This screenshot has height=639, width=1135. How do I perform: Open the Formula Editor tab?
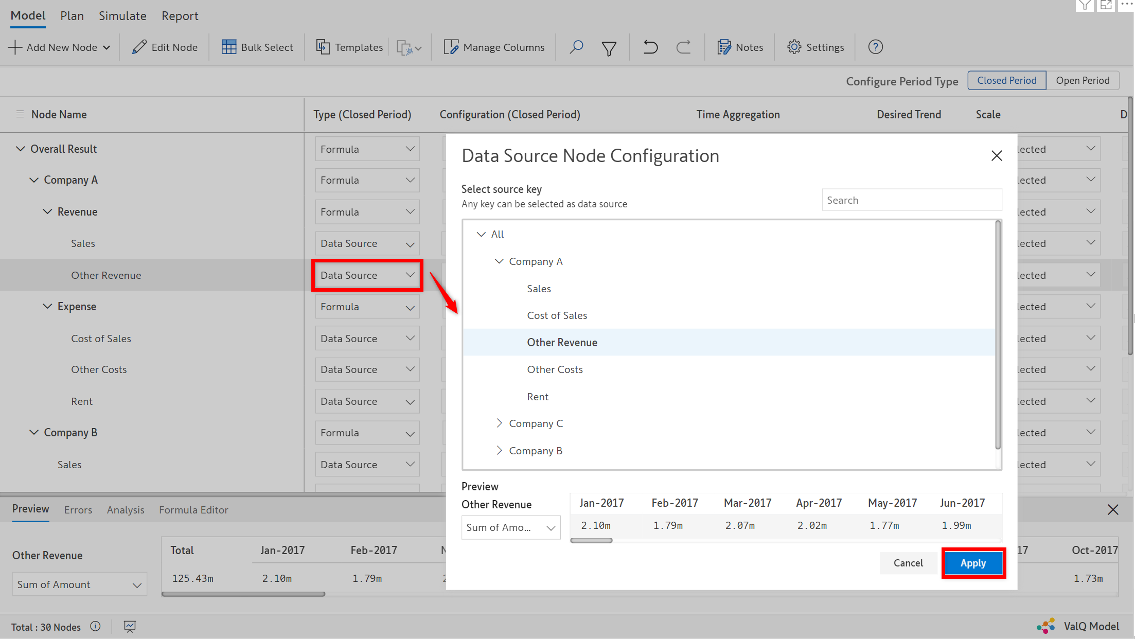[193, 510]
